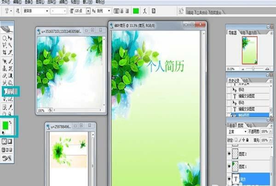Select the Zoom tool
Image resolution: width=276 pixels, height=186 pixels.
(10, 114)
